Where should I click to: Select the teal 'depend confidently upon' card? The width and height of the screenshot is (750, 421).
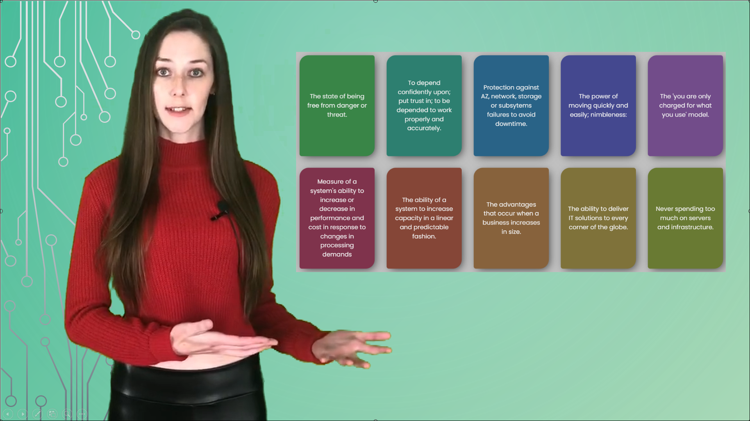424,105
